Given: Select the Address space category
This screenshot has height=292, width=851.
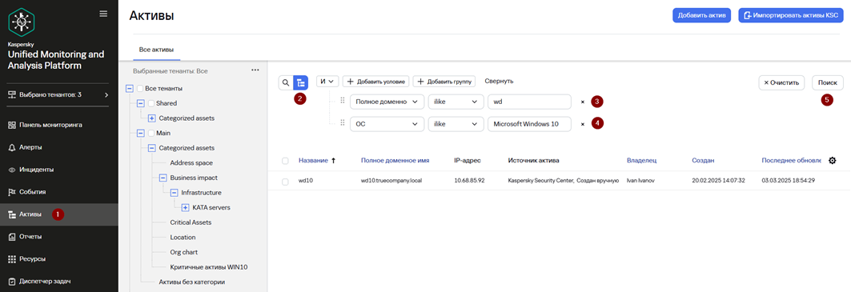Looking at the screenshot, I should pyautogui.click(x=191, y=163).
